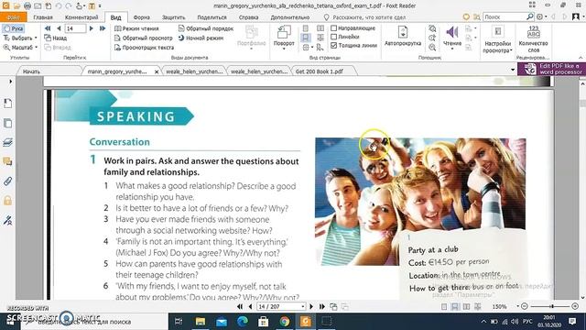
Task: Open the Масштаб zoom tool dropdown
Action: (20, 48)
